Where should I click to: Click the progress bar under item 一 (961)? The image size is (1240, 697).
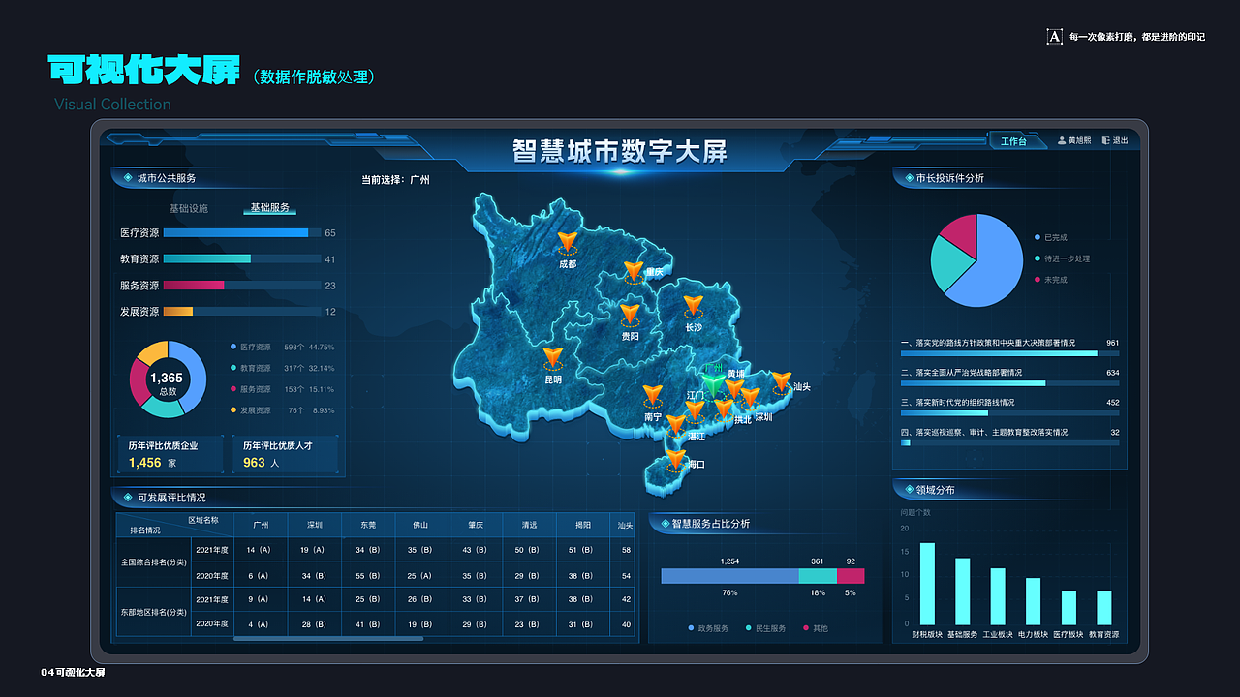(1010, 353)
